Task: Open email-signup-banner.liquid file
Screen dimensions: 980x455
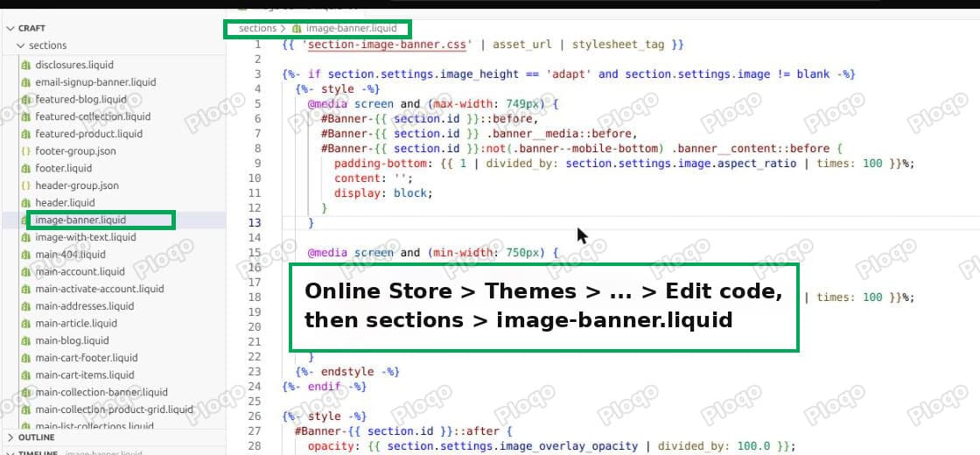Action: coord(95,82)
